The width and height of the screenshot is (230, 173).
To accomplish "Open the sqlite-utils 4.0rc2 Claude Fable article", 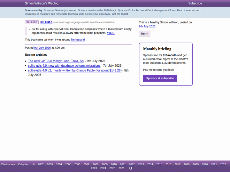I will [x=75, y=70].
